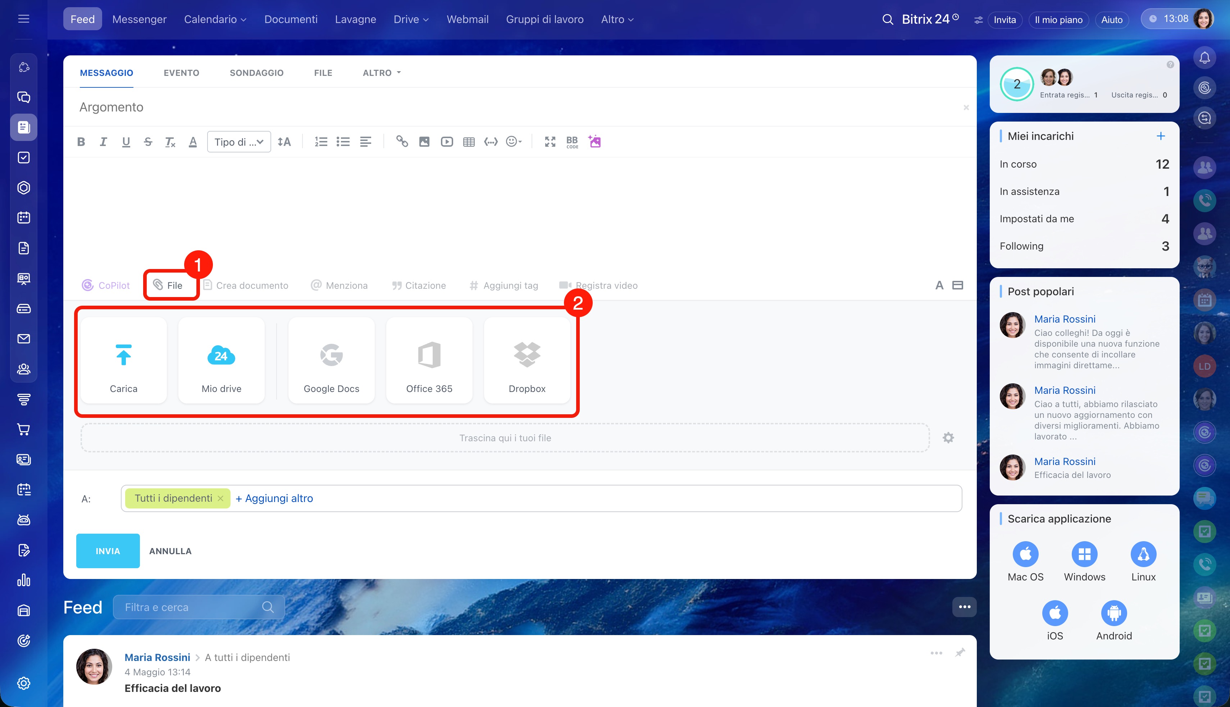Viewport: 1230px width, 707px height.
Task: Pin the Efficacia del lavoro post
Action: click(x=960, y=653)
